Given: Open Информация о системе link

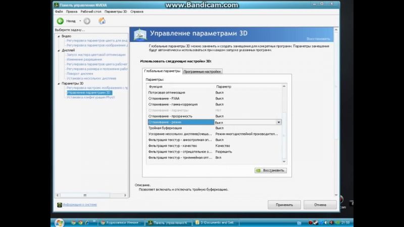Looking at the screenshot, I should 80,205.
